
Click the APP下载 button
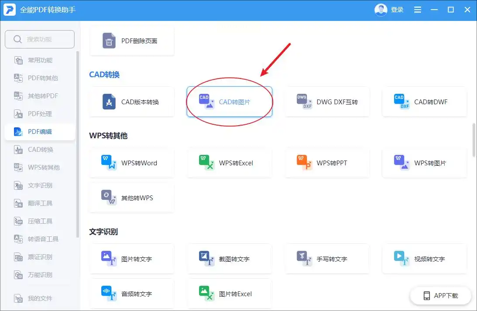440,295
